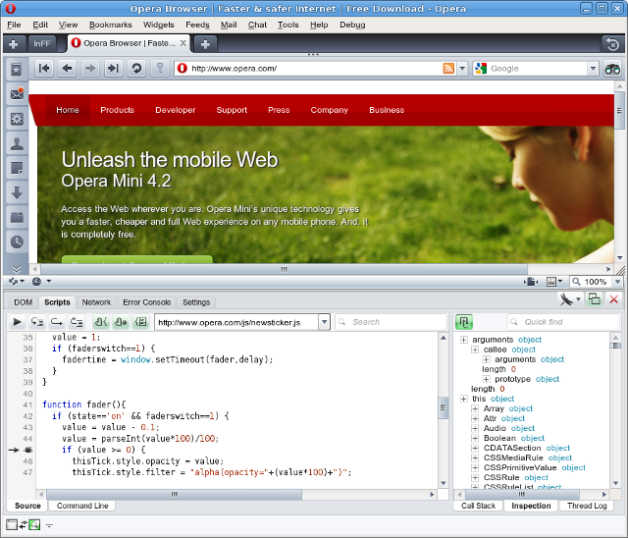
Task: Open the Bookmarks sidebar panel icon
Action: point(17,70)
